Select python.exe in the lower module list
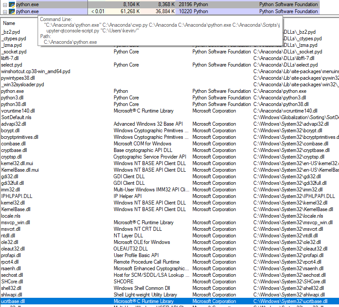Screen dimensions: 339x307 tap(12, 91)
